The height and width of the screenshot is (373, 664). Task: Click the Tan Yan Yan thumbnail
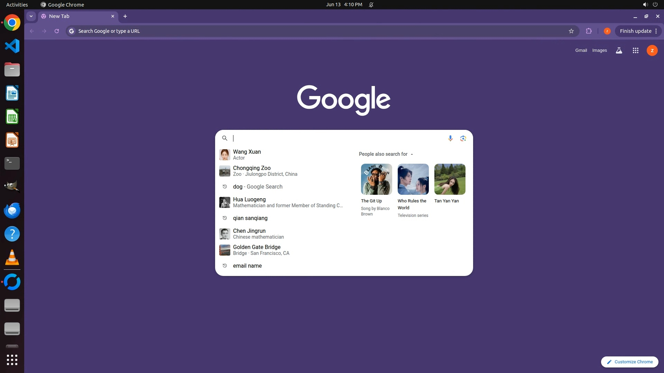450,179
